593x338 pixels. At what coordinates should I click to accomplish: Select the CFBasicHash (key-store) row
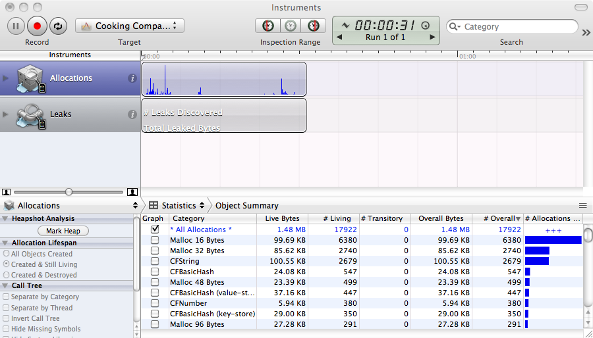pos(362,314)
